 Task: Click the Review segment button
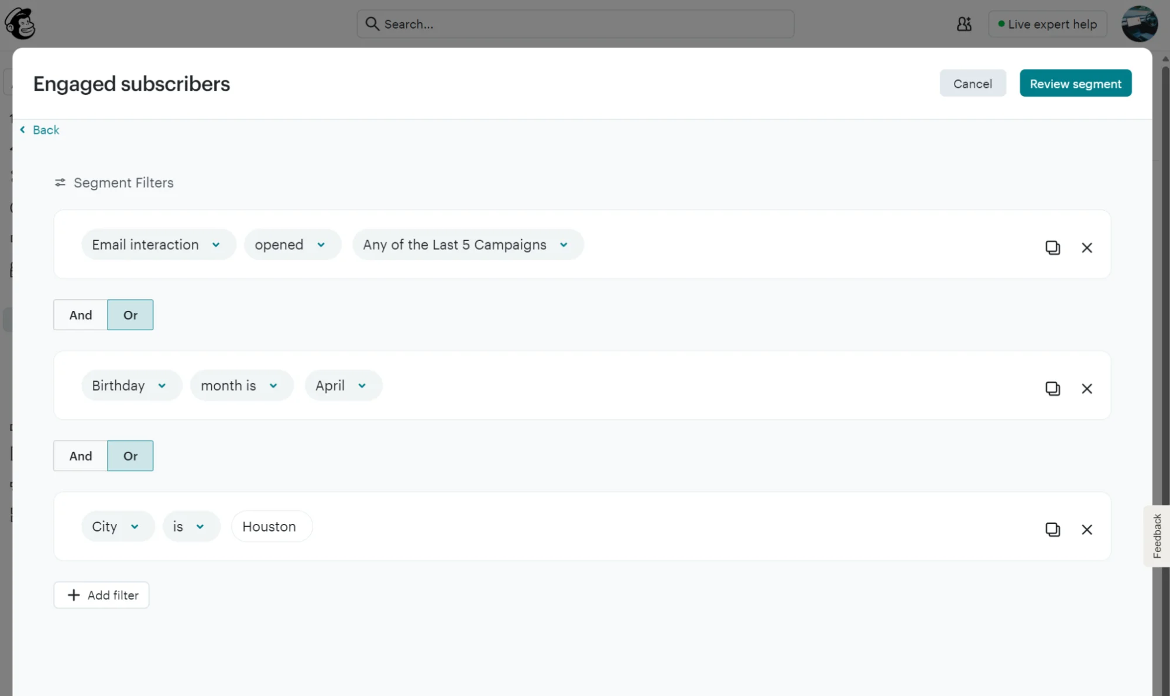point(1075,83)
